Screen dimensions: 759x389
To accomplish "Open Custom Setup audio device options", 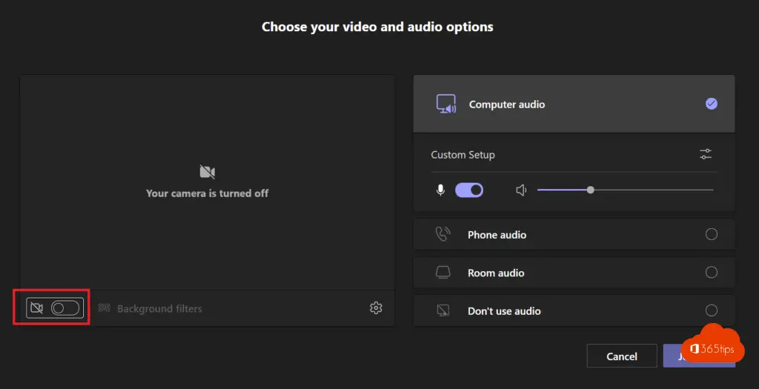I will tap(705, 154).
